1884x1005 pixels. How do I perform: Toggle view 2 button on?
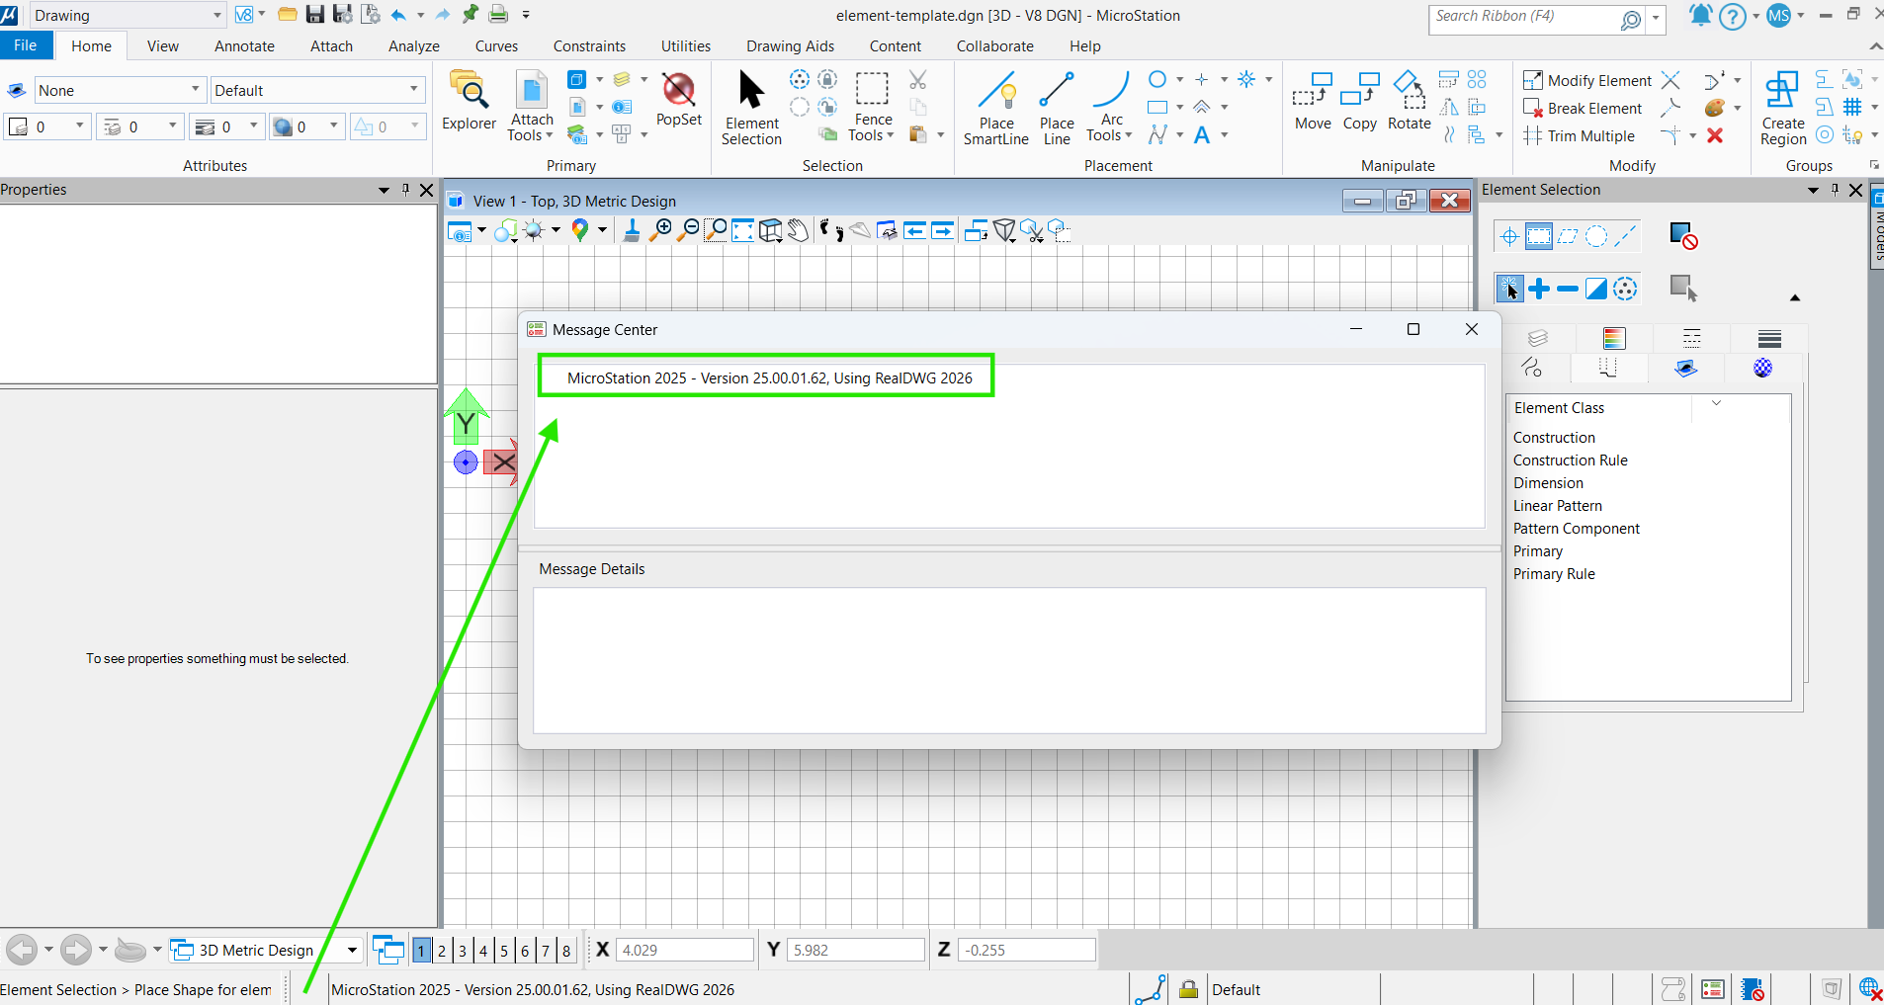(442, 951)
